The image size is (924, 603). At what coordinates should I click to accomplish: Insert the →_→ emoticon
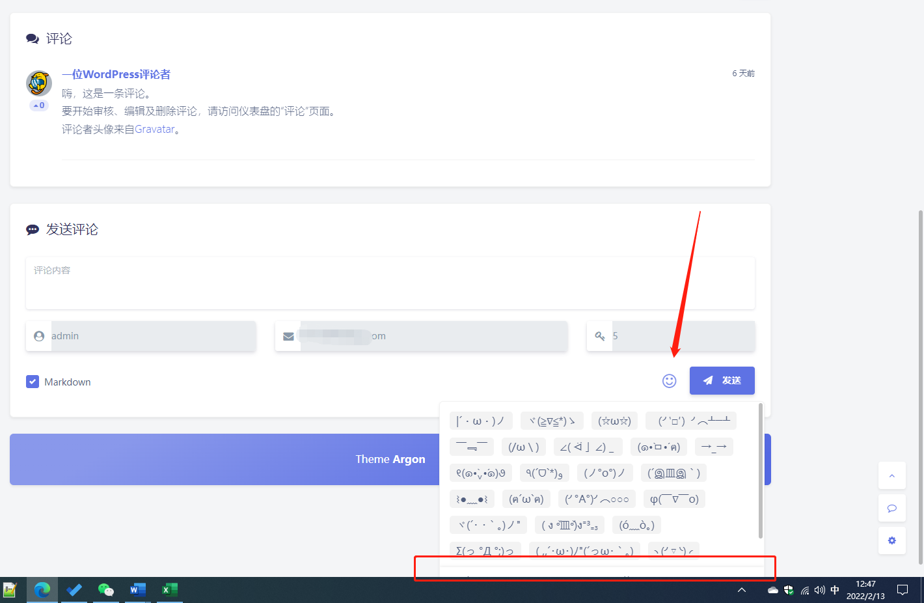tap(714, 447)
